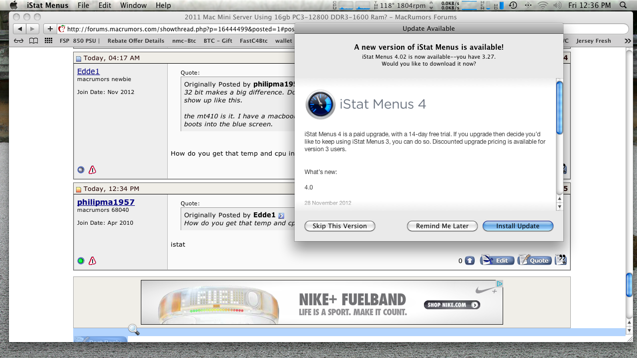
Task: Open Spotlight search magnifier
Action: (x=623, y=5)
